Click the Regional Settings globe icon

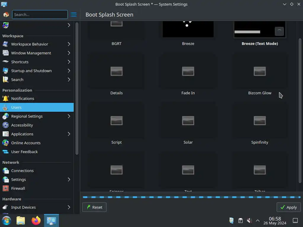(x=5, y=116)
